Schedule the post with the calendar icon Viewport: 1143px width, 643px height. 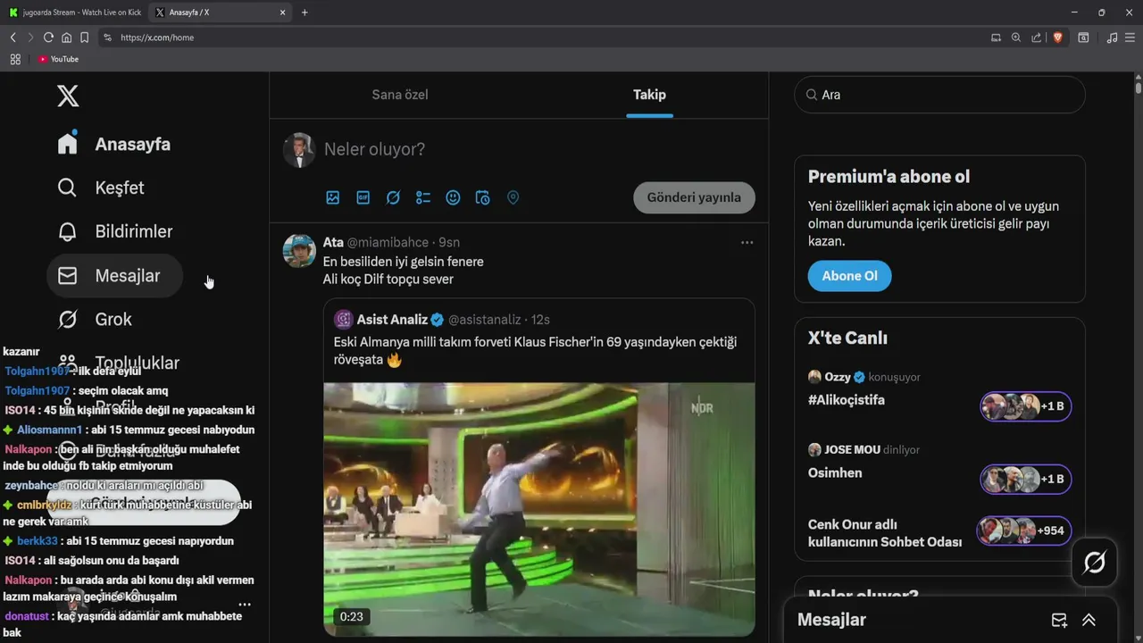483,197
